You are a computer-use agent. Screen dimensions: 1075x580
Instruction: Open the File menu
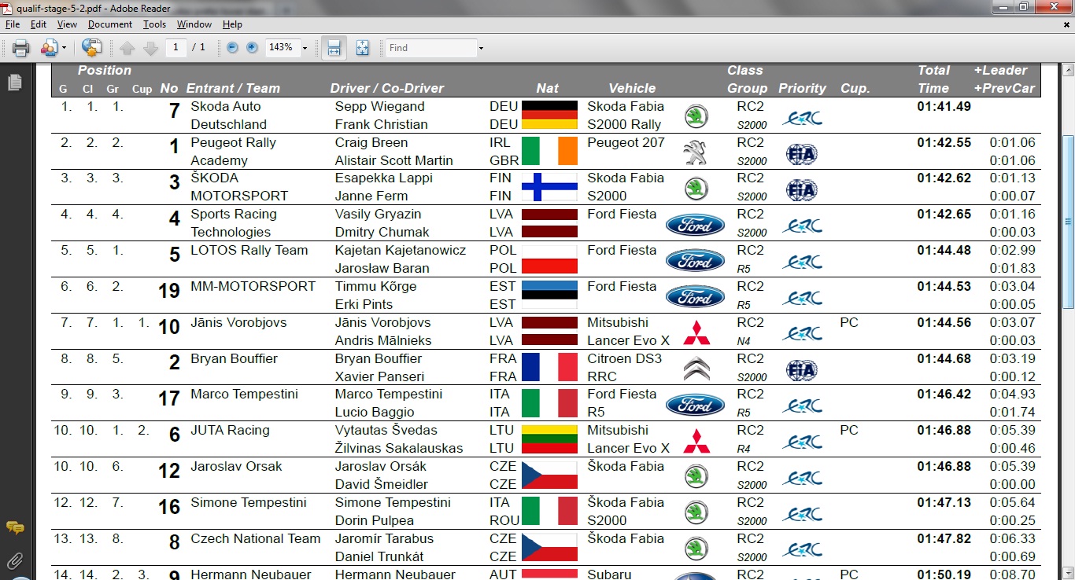12,24
